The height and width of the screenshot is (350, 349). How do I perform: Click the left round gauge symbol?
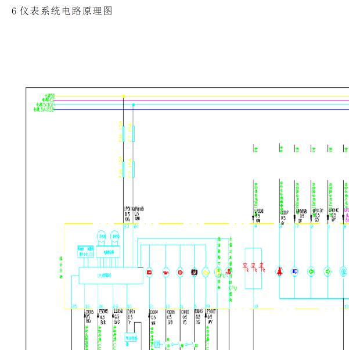click(102, 236)
